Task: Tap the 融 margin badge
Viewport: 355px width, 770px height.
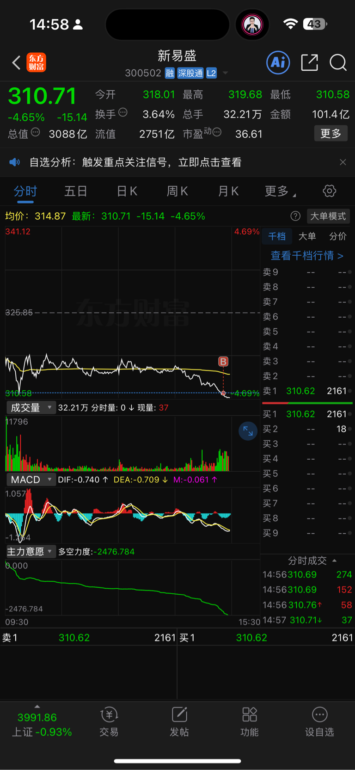Action: coord(170,73)
